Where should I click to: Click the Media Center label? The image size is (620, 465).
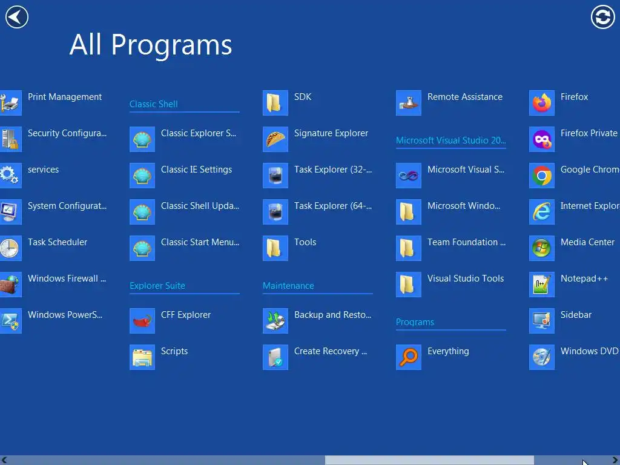coord(587,242)
